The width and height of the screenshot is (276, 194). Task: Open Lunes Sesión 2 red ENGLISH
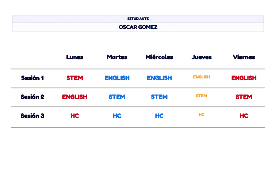coord(75,97)
